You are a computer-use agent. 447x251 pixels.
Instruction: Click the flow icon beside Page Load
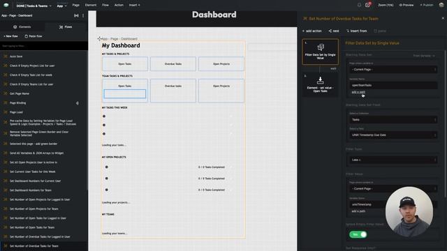pyautogui.click(x=5, y=112)
